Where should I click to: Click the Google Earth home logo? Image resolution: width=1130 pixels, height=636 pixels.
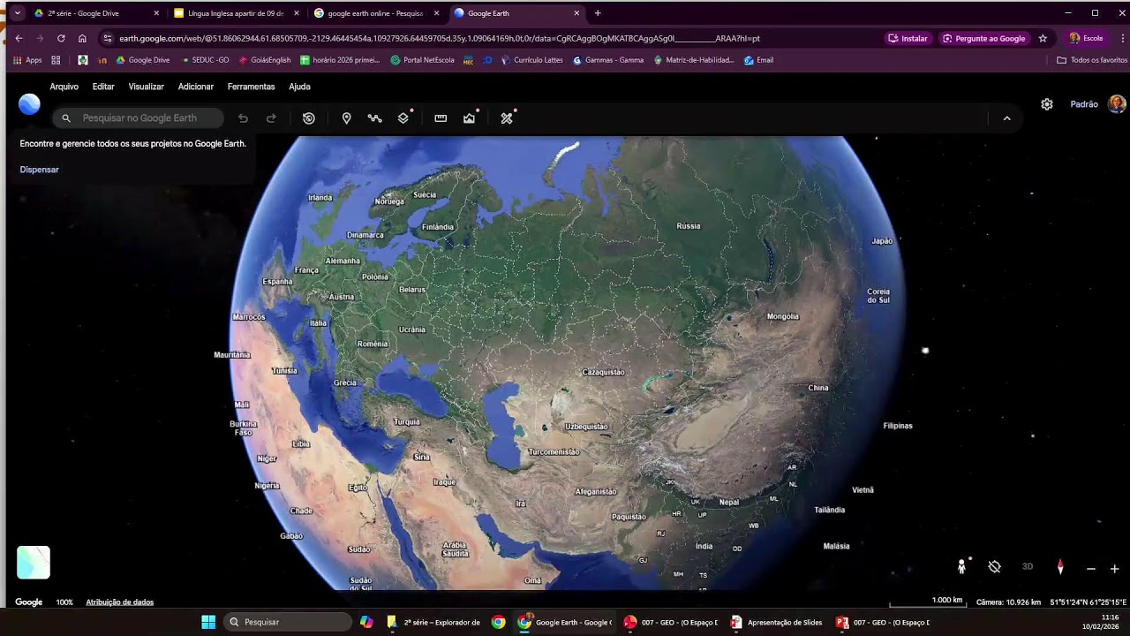click(x=29, y=104)
